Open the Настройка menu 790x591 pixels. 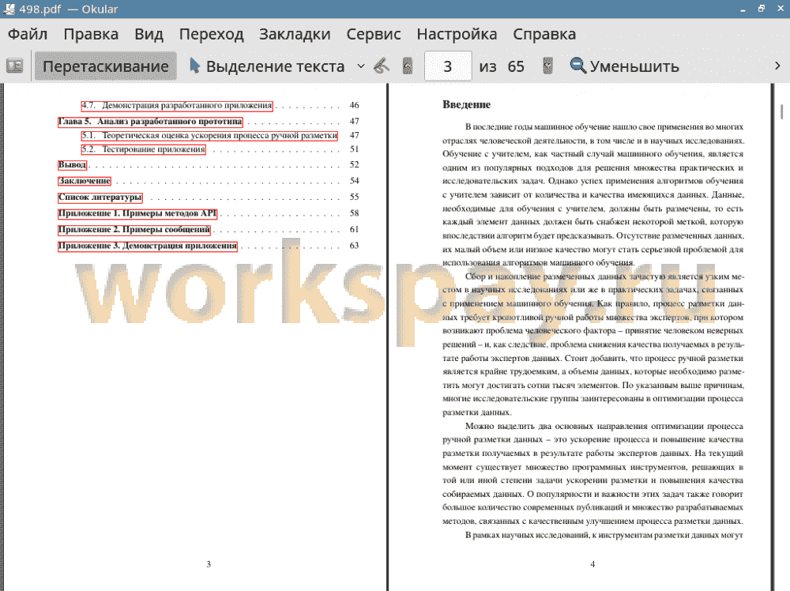(457, 34)
